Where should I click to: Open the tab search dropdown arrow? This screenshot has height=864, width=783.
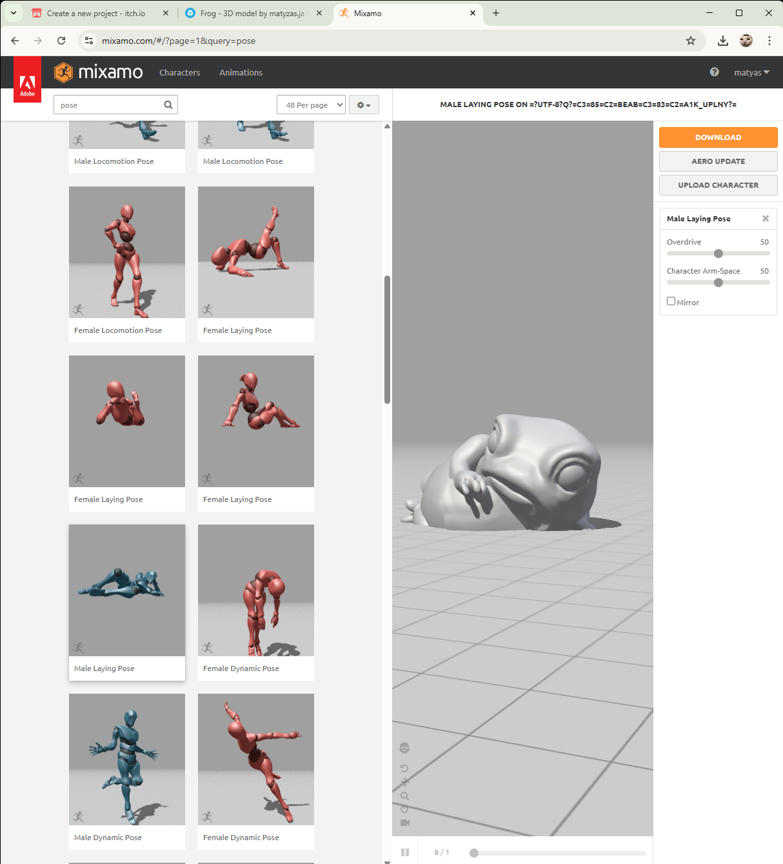tap(14, 13)
